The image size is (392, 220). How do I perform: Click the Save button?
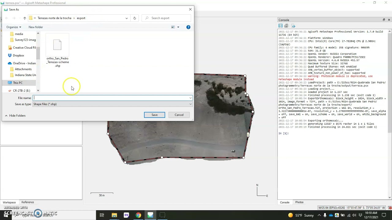pos(155,115)
